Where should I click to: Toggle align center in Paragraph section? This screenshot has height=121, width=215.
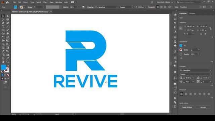(186, 94)
